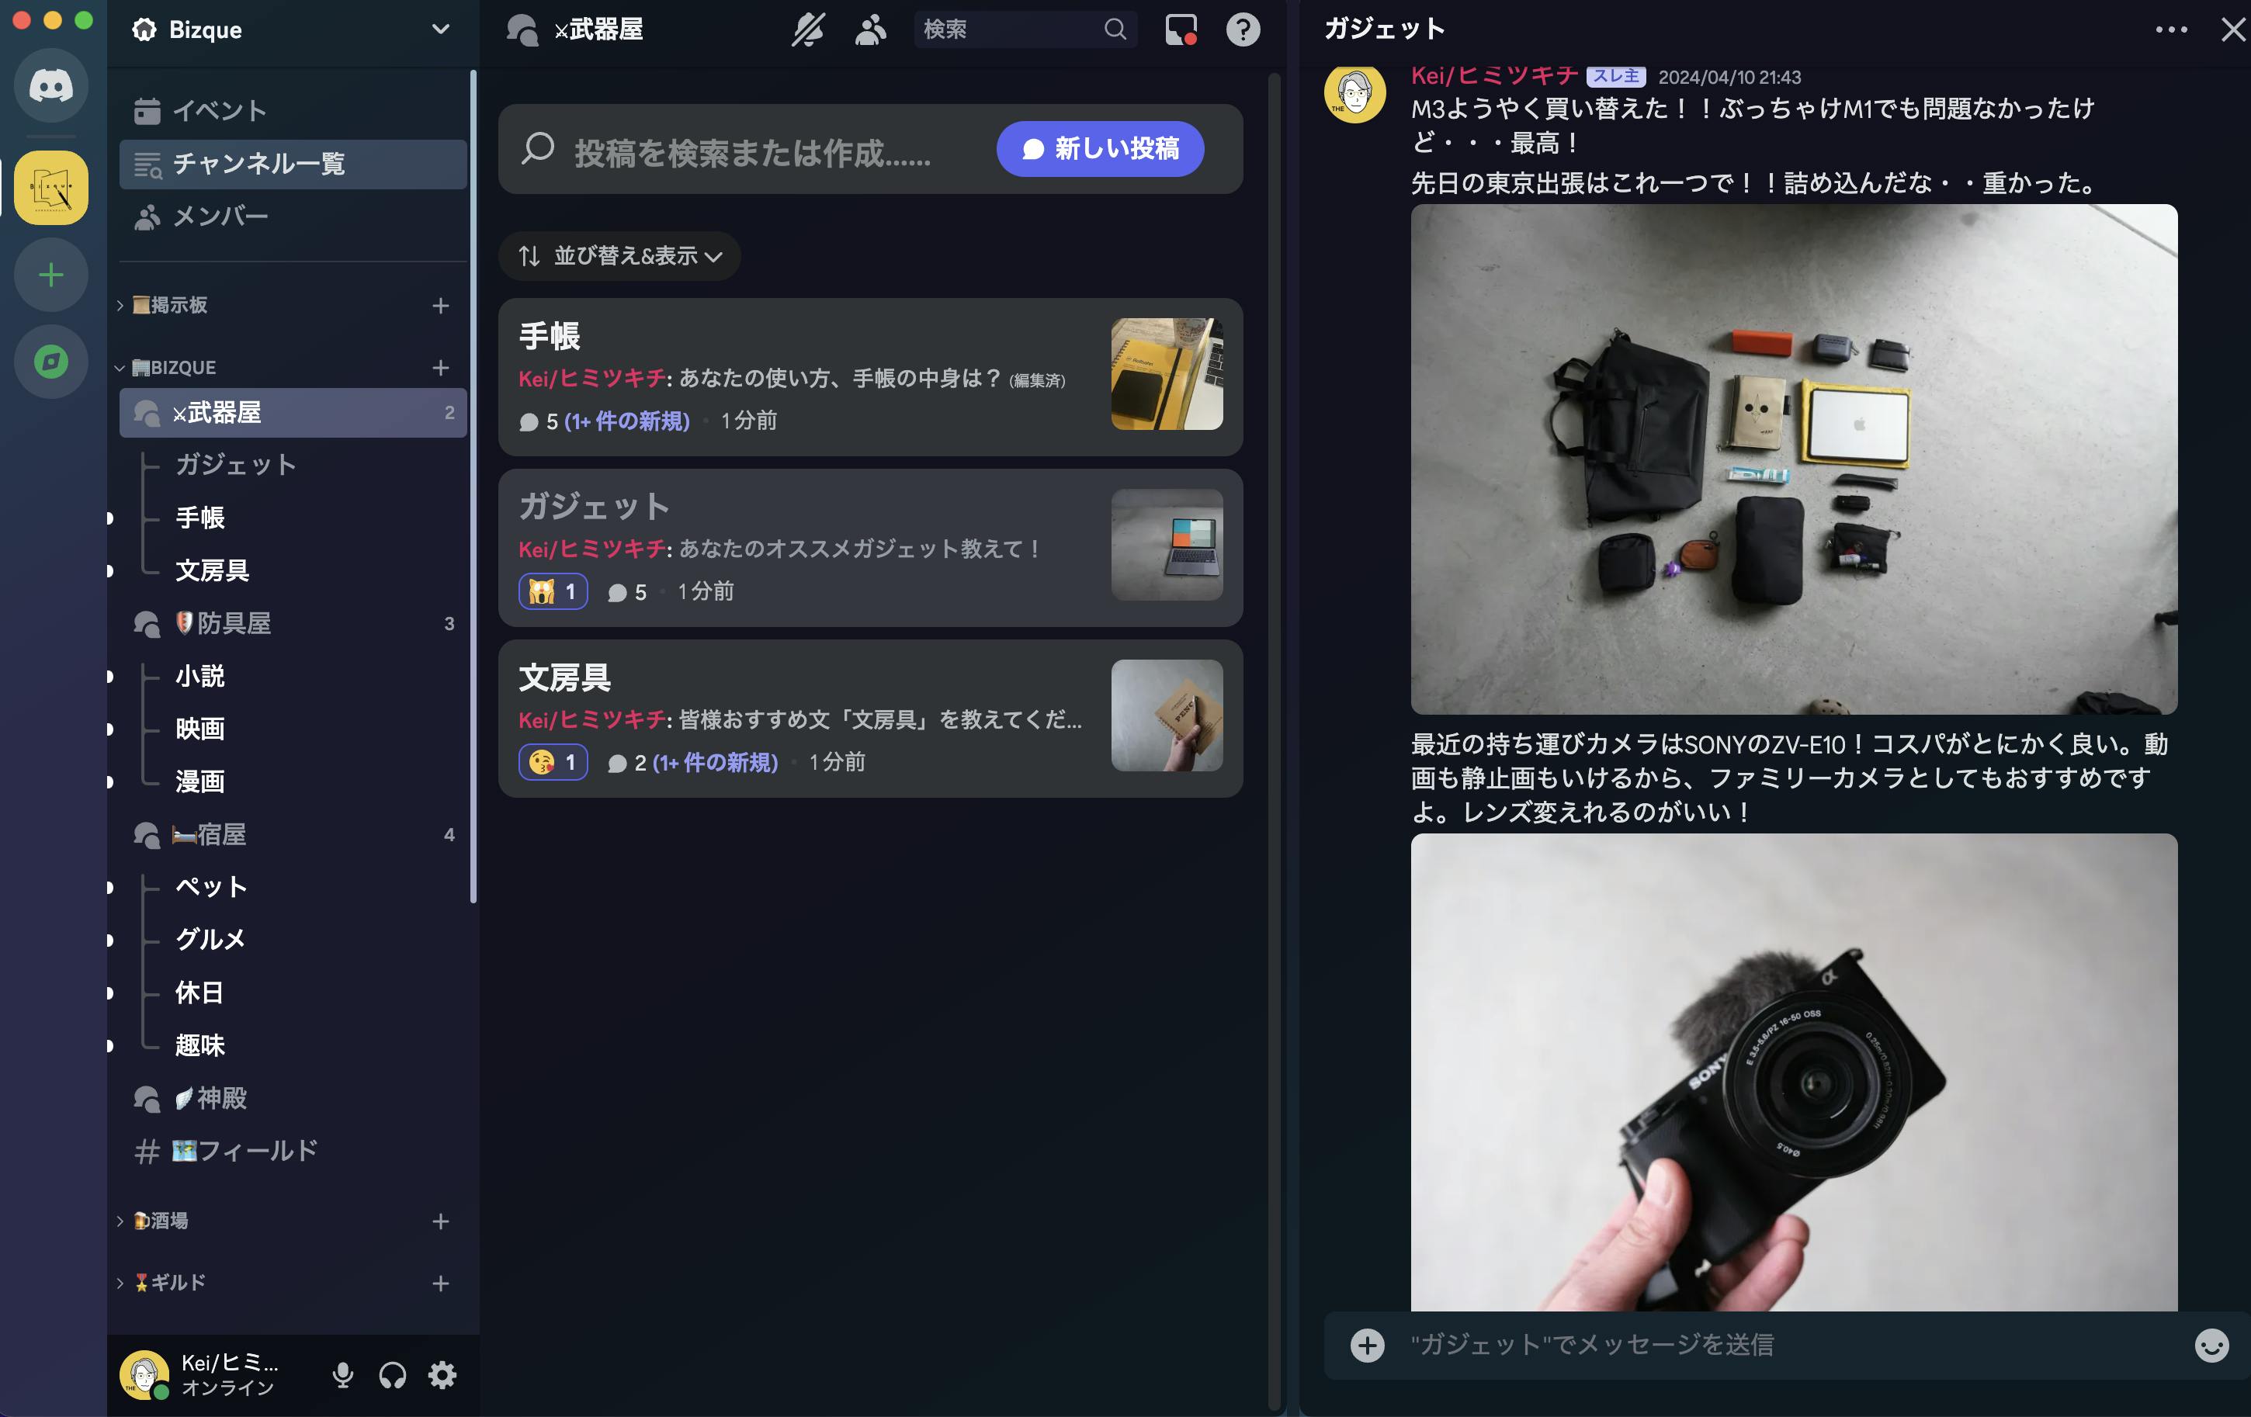Screen dimensions: 2251x1417
Task: Click the 新しい投稿 button
Action: tap(1099, 149)
